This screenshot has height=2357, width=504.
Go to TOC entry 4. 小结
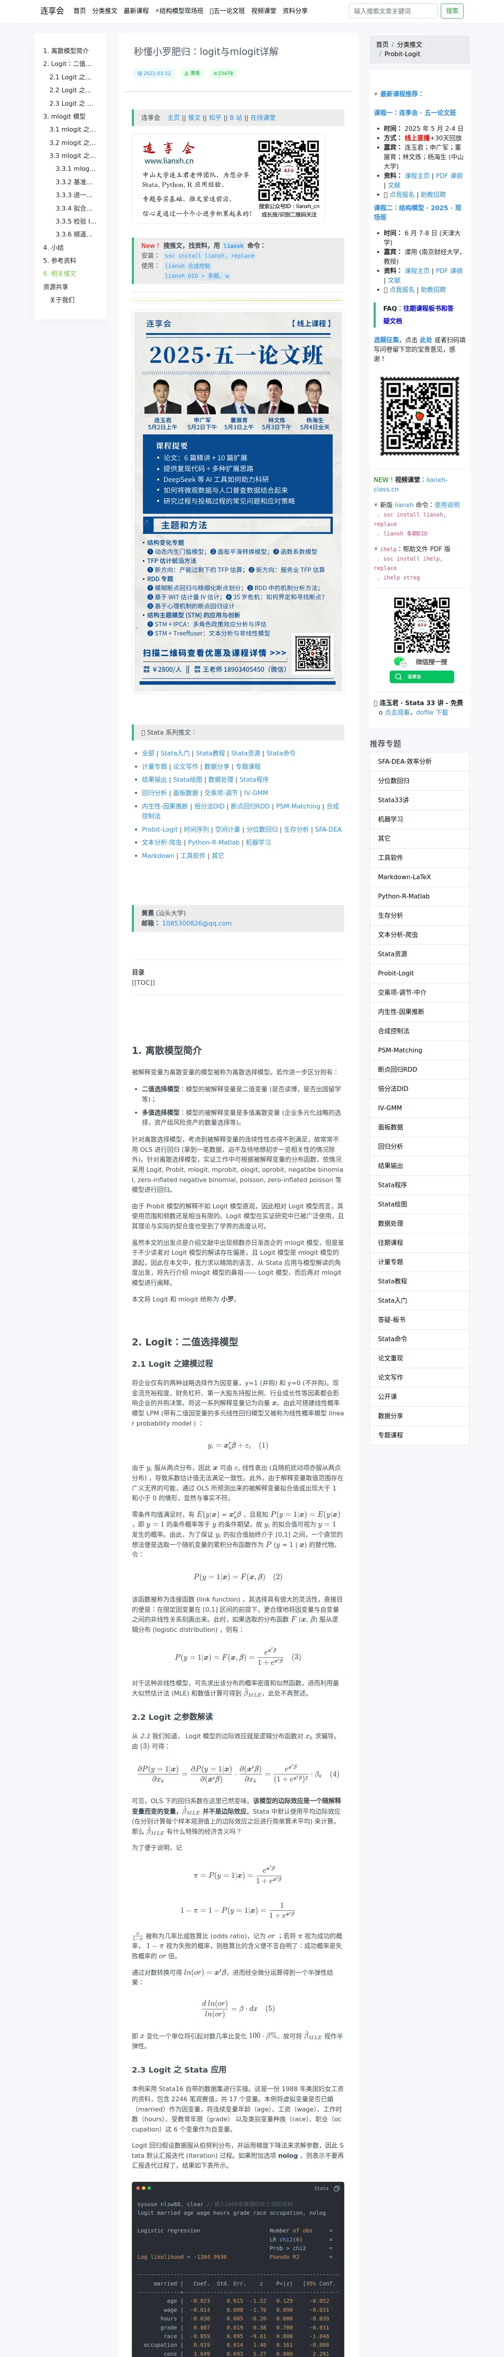tap(53, 247)
